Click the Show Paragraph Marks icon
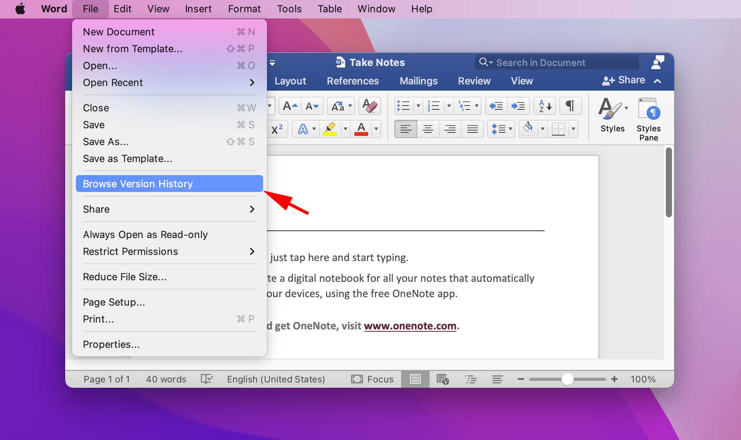 (x=570, y=106)
